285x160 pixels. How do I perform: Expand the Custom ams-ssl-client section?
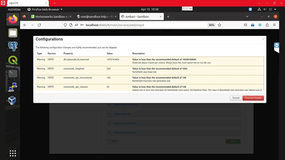(124, 123)
